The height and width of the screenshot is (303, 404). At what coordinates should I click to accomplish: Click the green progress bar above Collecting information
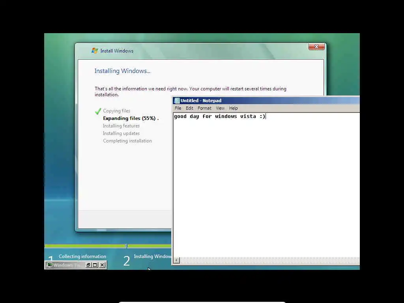85,246
